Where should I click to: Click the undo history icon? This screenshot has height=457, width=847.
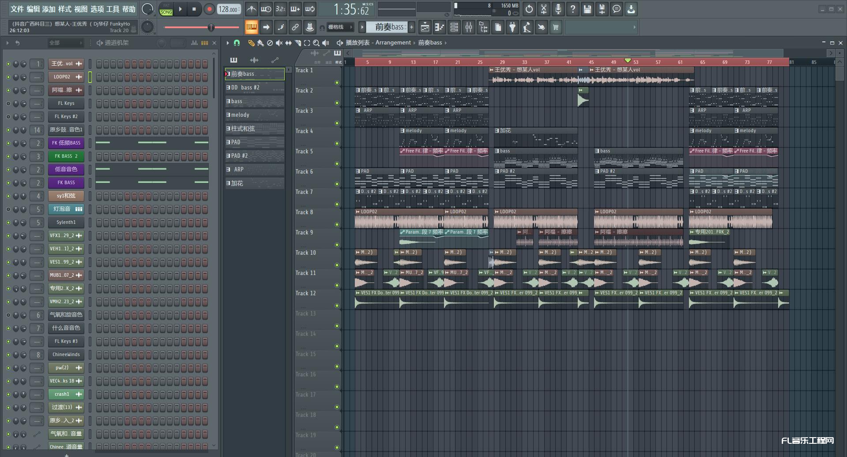(529, 9)
